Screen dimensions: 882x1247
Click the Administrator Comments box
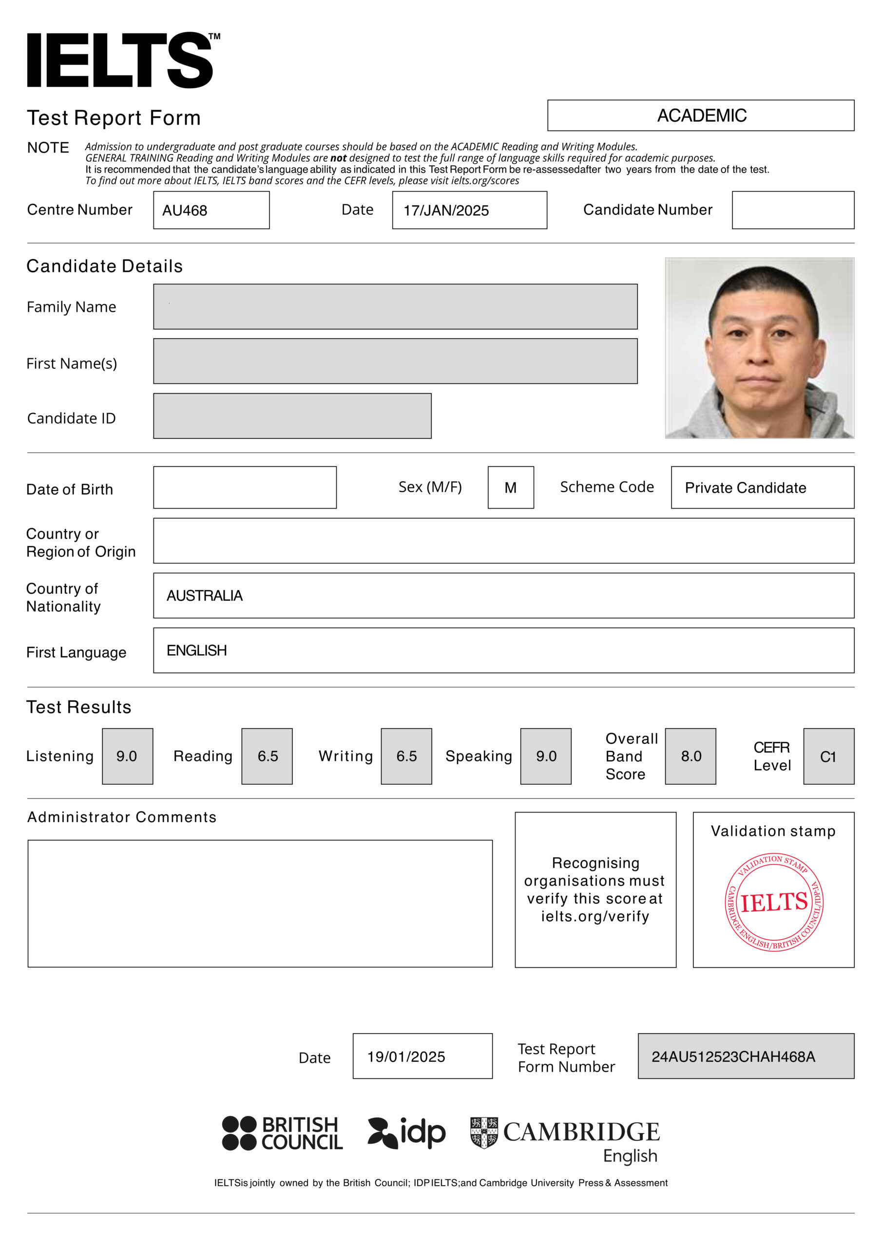[260, 903]
